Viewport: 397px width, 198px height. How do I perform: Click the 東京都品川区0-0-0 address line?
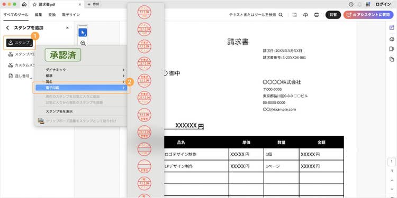coord(285,96)
